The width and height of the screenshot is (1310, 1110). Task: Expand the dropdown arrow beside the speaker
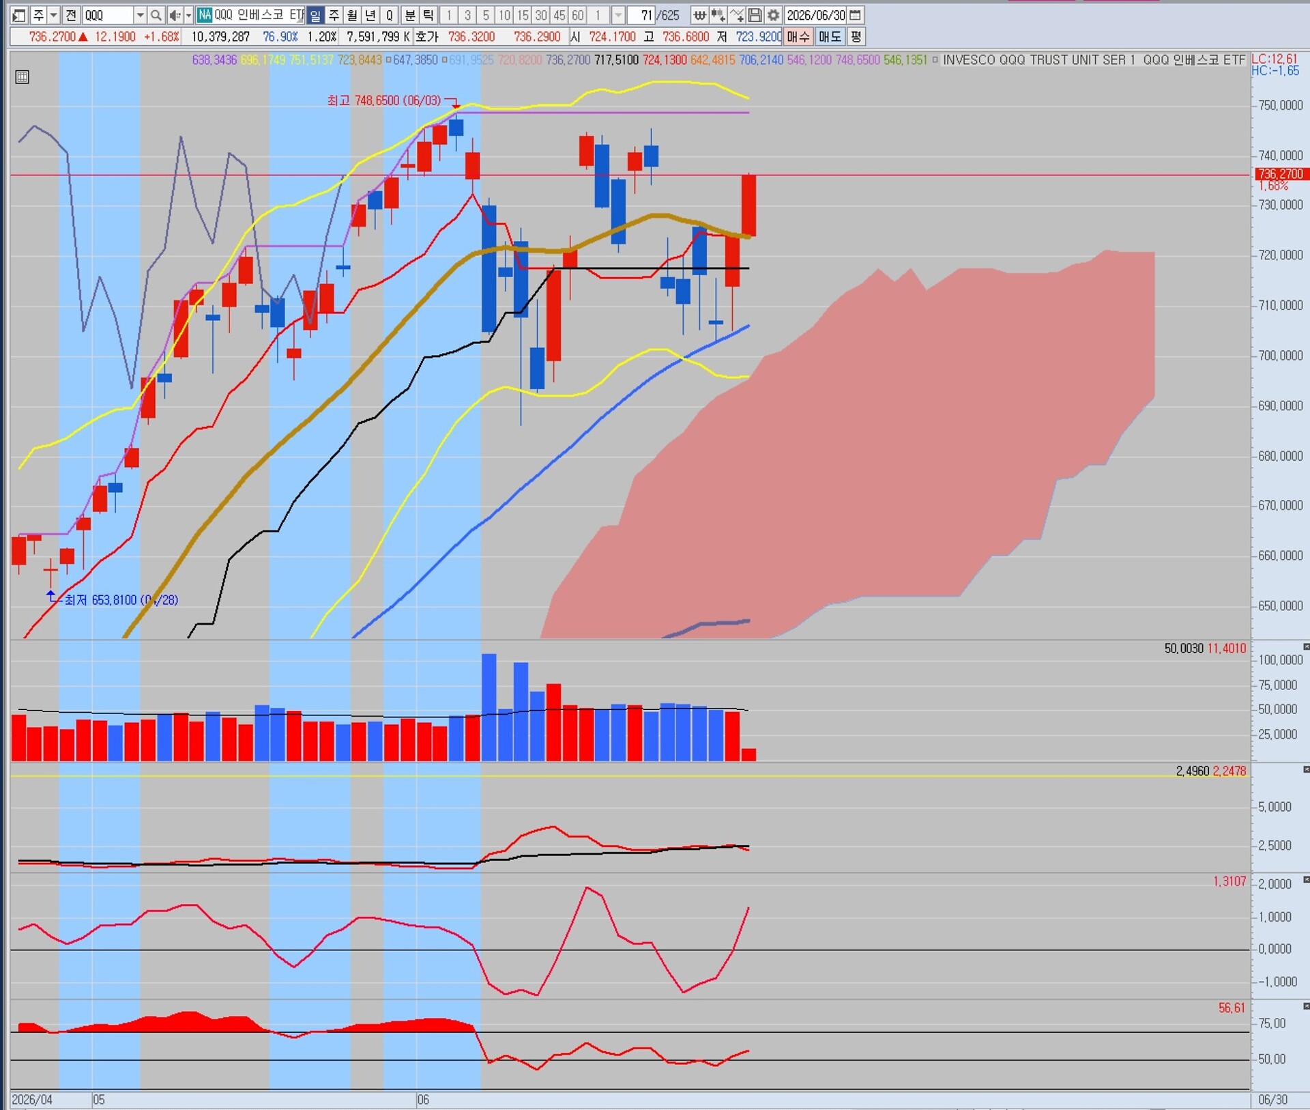coord(188,15)
